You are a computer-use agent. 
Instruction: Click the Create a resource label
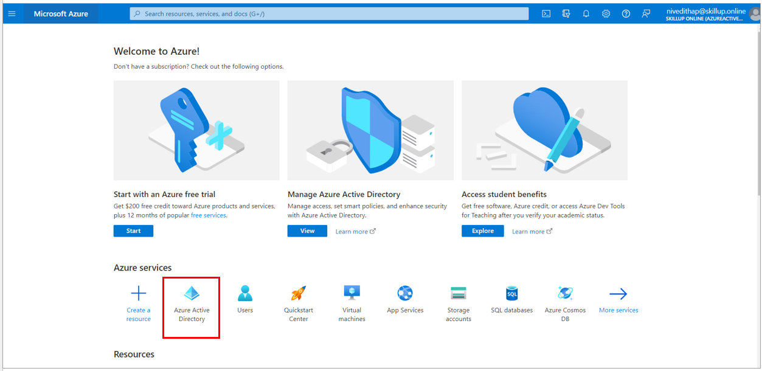click(139, 314)
